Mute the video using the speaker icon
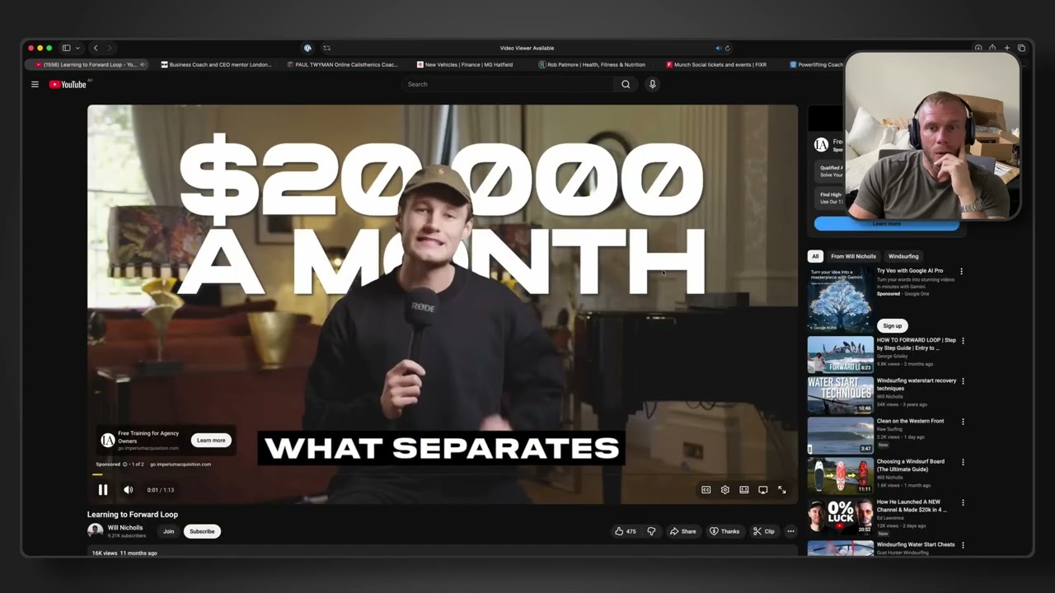The width and height of the screenshot is (1055, 593). 129,490
